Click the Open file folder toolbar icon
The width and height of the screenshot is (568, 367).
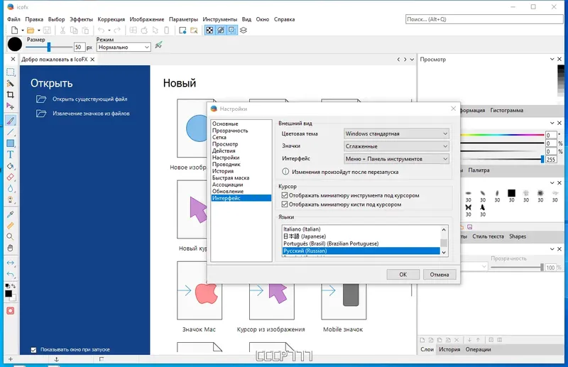coord(31,31)
